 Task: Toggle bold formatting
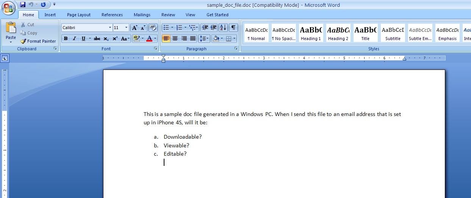pyautogui.click(x=66, y=39)
